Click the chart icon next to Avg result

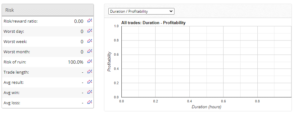90,82
